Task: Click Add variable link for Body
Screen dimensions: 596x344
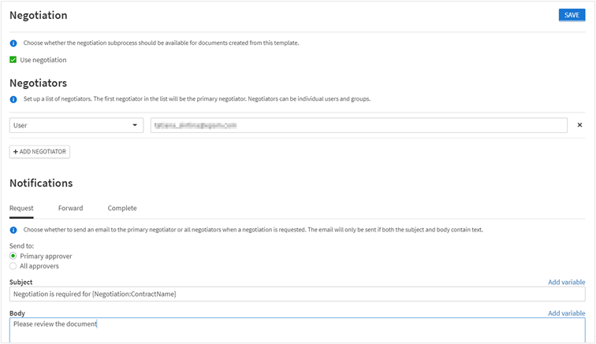Action: (566, 313)
